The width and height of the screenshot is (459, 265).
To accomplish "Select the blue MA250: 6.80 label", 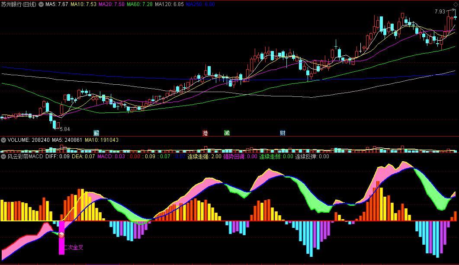I will pyautogui.click(x=201, y=4).
